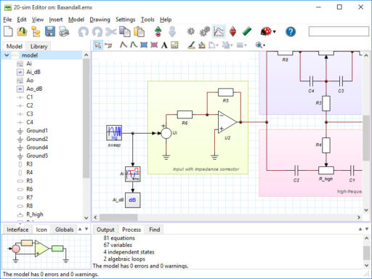Image resolution: width=372 pixels, height=279 pixels.
Task: Click the model tree scroll down arrow
Action: pos(86,218)
